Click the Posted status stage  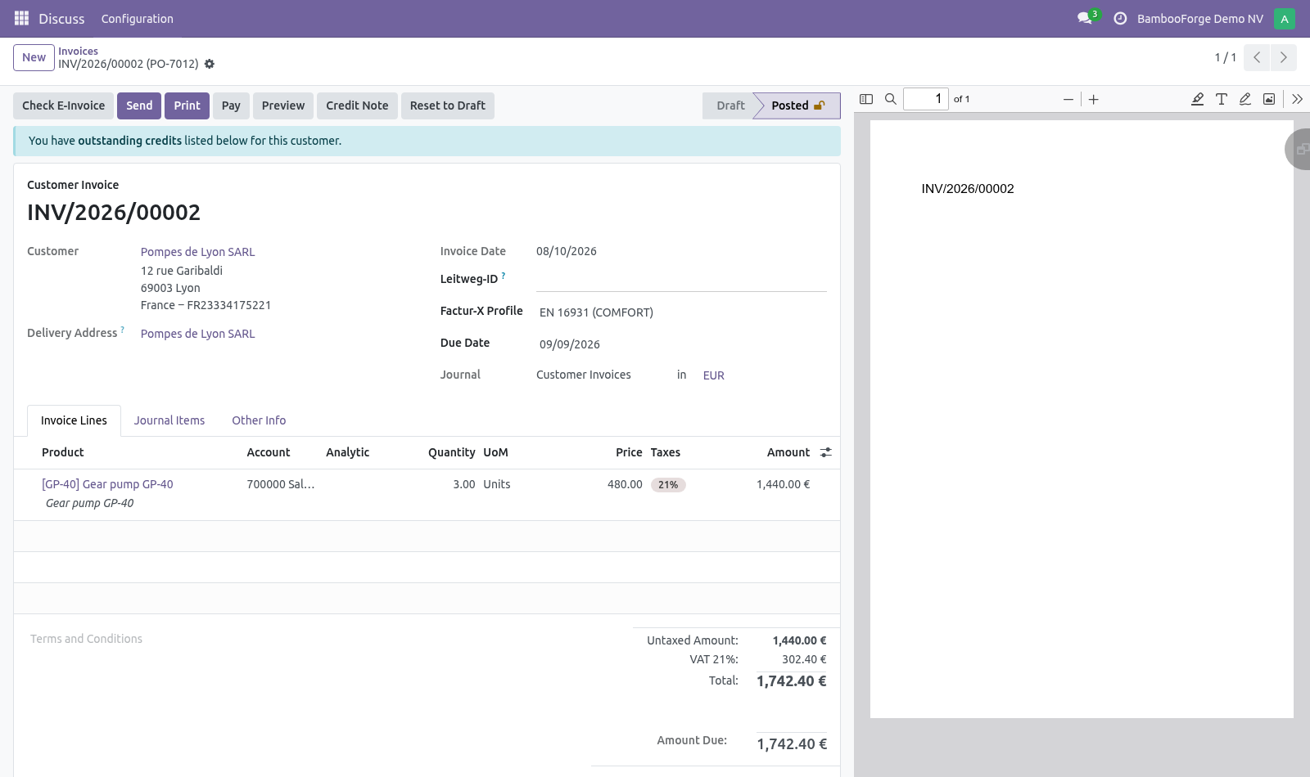[797, 106]
